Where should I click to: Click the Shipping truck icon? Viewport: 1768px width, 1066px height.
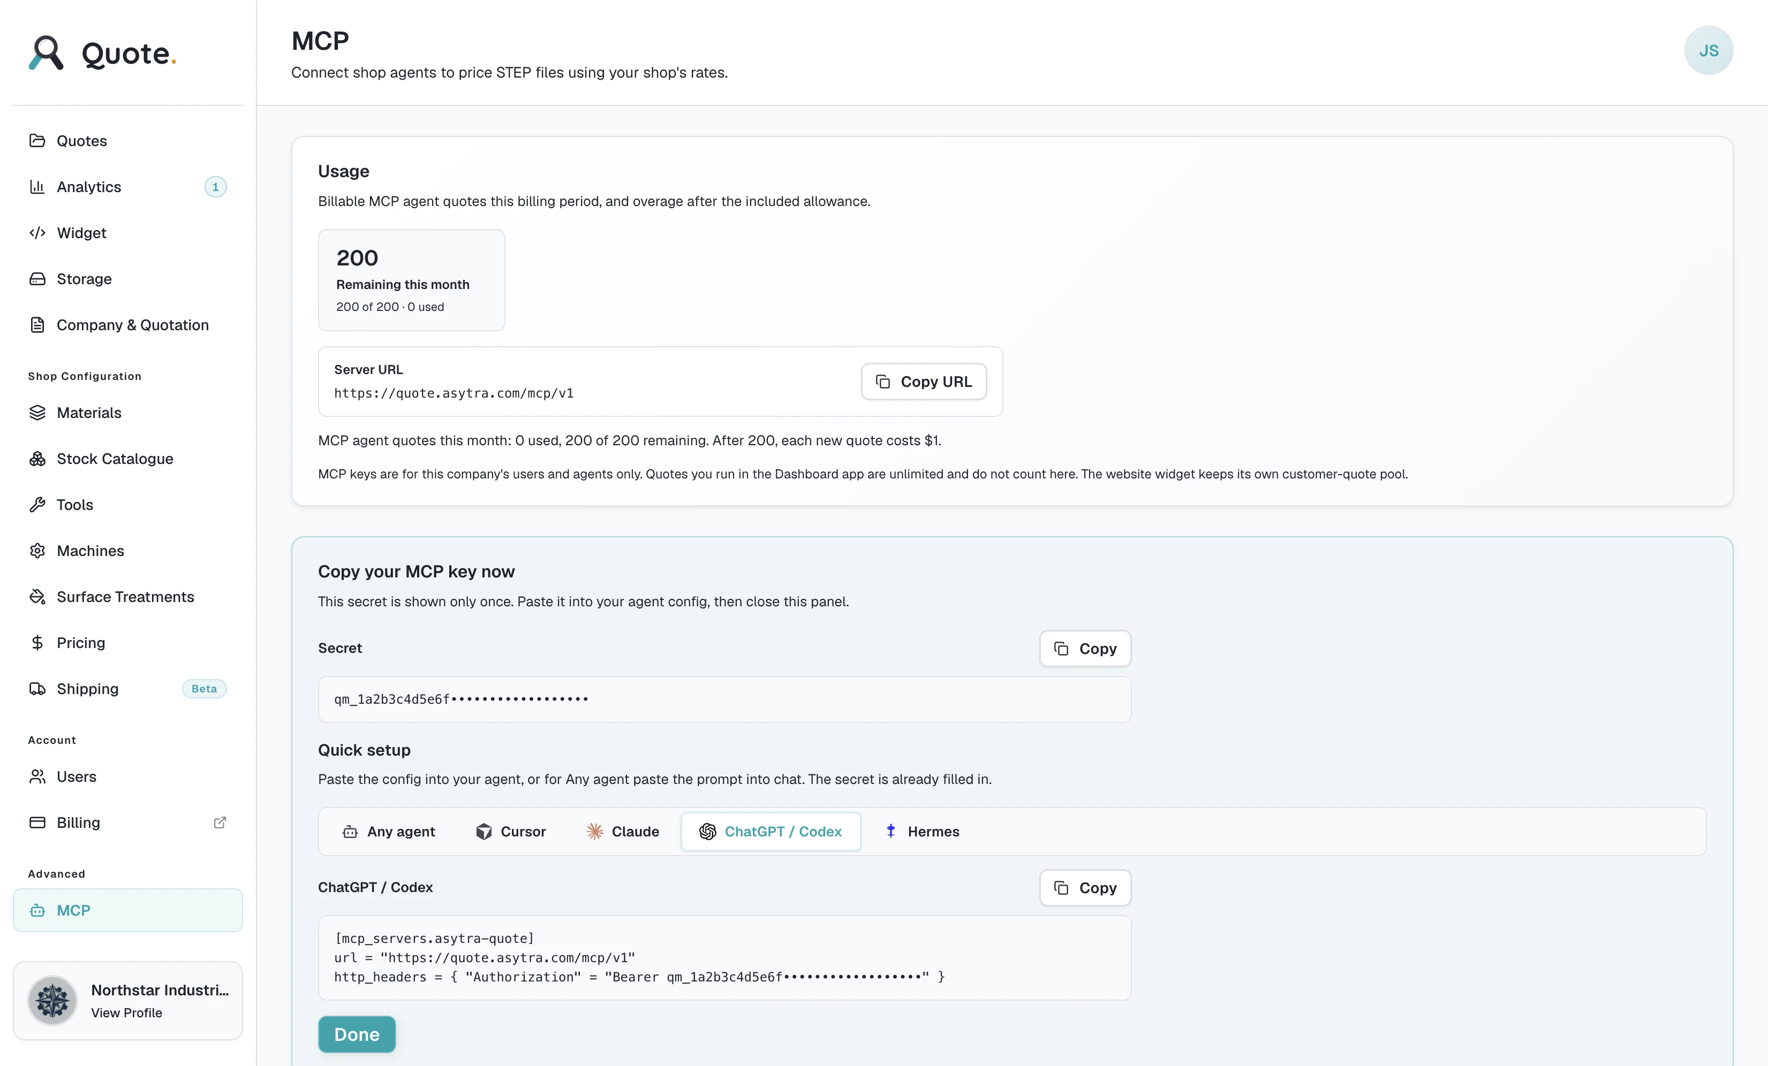coord(37,689)
